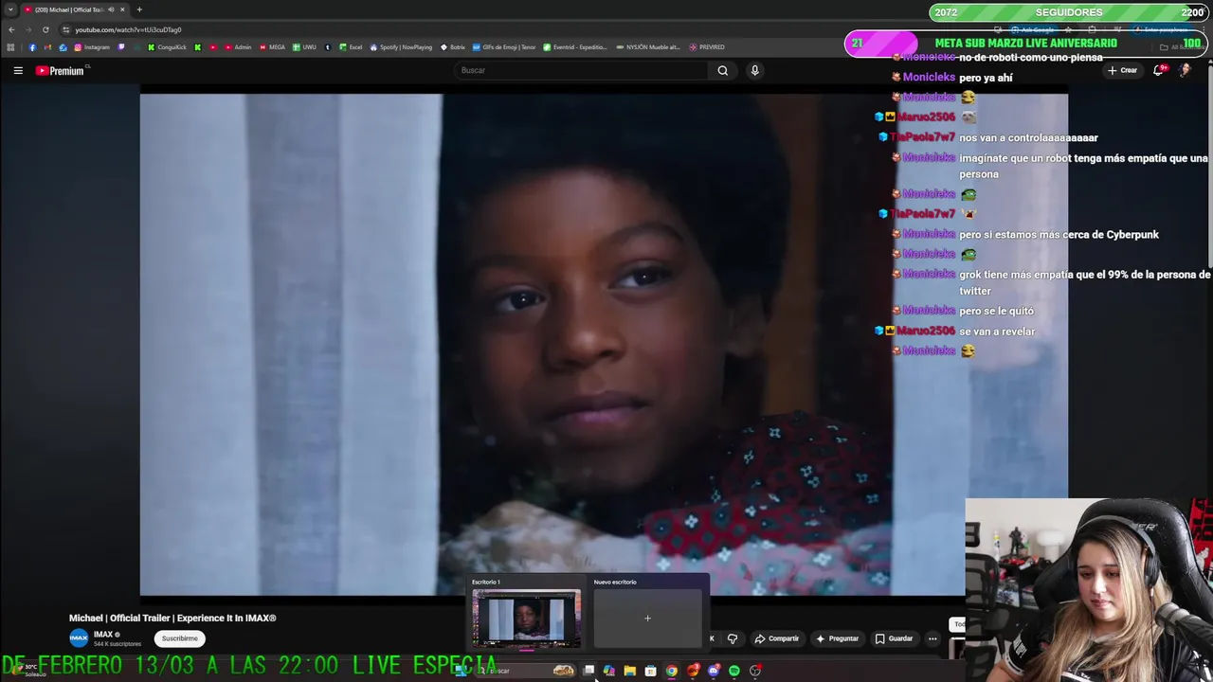Dislike the Michael trailer video
This screenshot has height=682, width=1213.
pos(733,638)
